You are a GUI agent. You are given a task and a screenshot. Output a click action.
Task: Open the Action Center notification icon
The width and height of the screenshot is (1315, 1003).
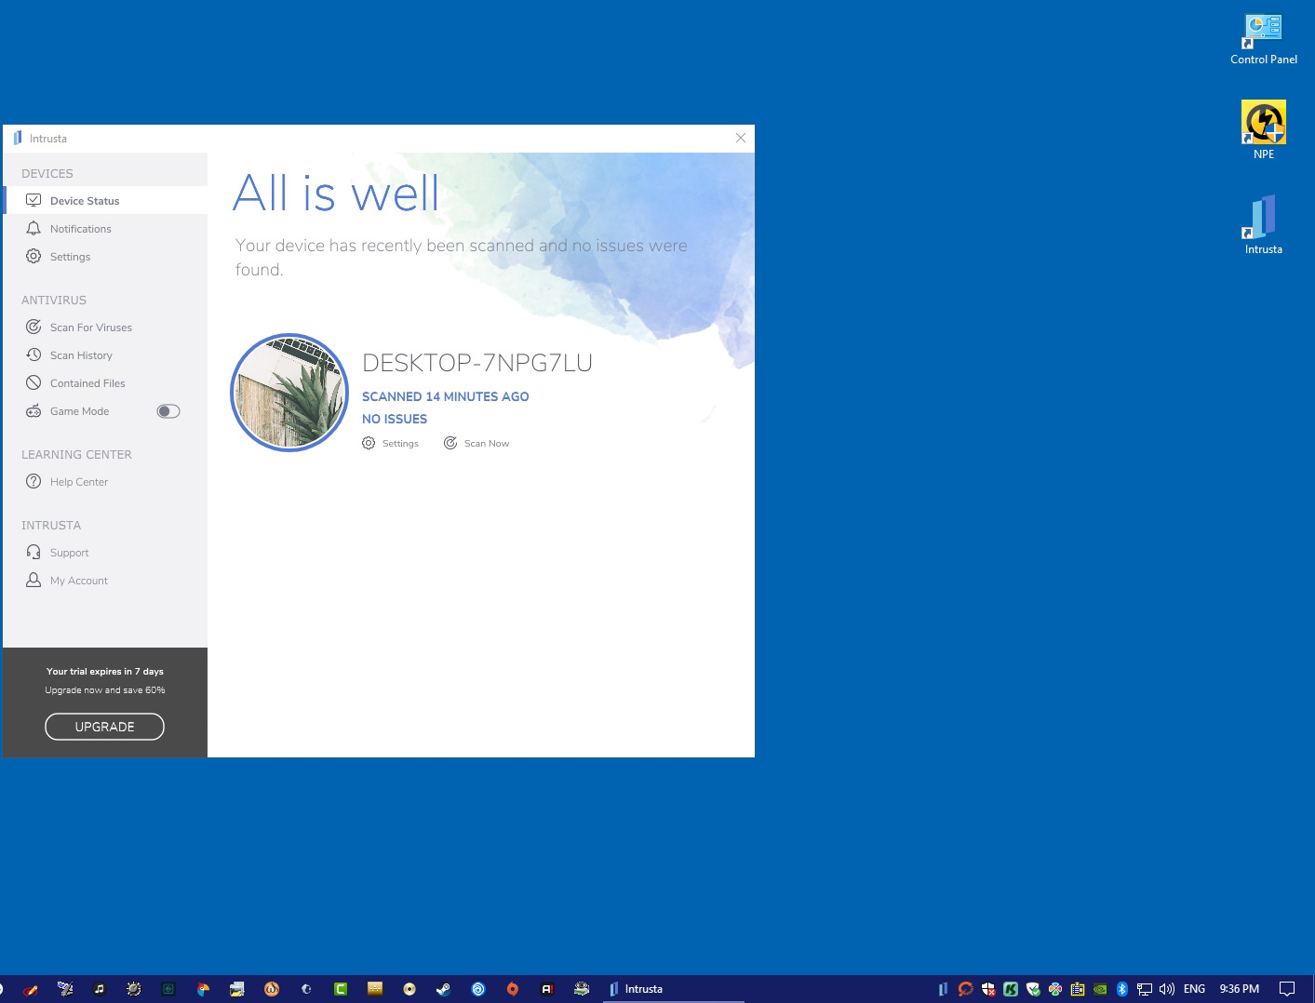point(1287,989)
